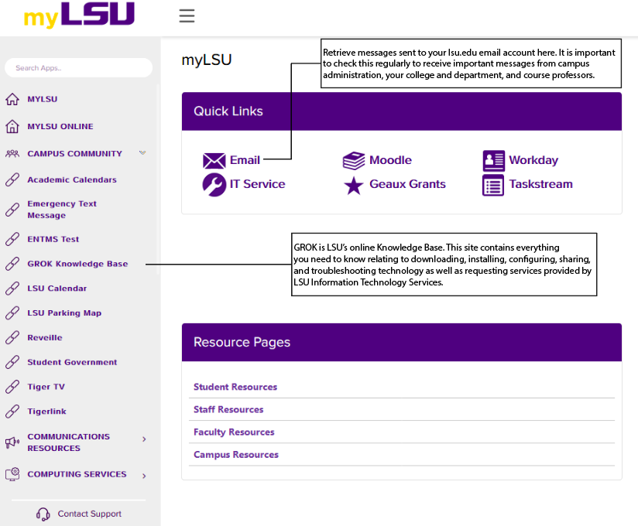Screen dimensions: 638x526
Task: Expand the Computing Services arrow
Action: point(144,476)
